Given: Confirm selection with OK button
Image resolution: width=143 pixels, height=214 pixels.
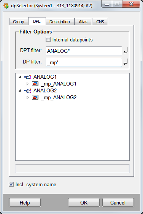Looking at the screenshot, I should 84,203.
